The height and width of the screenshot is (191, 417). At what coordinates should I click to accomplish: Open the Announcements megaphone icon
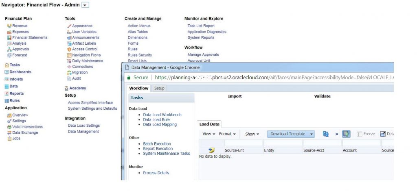69,38
